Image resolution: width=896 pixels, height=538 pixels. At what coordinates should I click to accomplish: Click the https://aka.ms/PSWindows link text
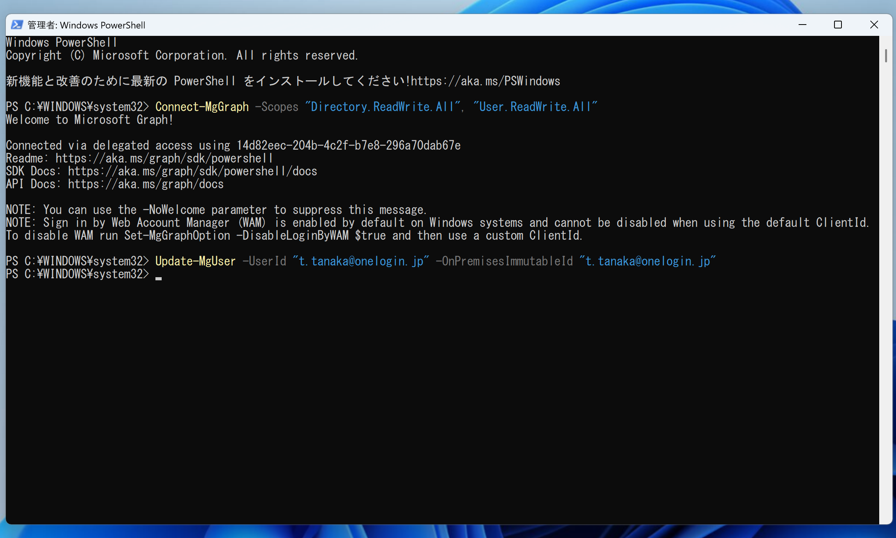click(x=485, y=81)
